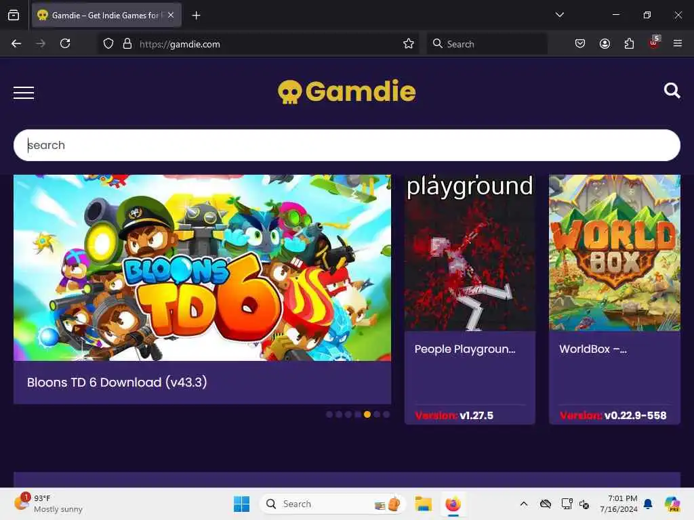Open the Bloons TD 6 banner image
694x520 pixels.
[x=202, y=267]
